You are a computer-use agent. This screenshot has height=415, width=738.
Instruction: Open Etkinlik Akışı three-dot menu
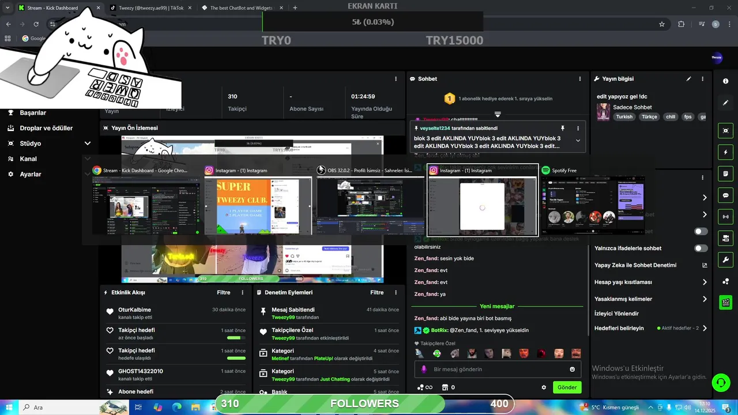pyautogui.click(x=242, y=293)
